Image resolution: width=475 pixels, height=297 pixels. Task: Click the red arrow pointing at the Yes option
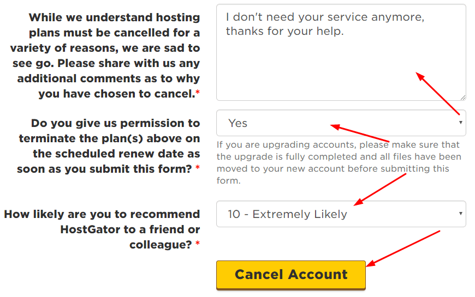361,134
